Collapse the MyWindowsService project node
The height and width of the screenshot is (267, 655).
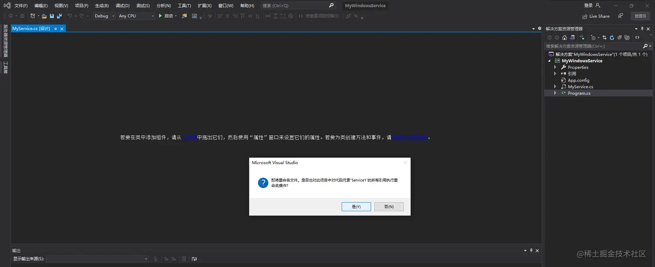click(549, 61)
